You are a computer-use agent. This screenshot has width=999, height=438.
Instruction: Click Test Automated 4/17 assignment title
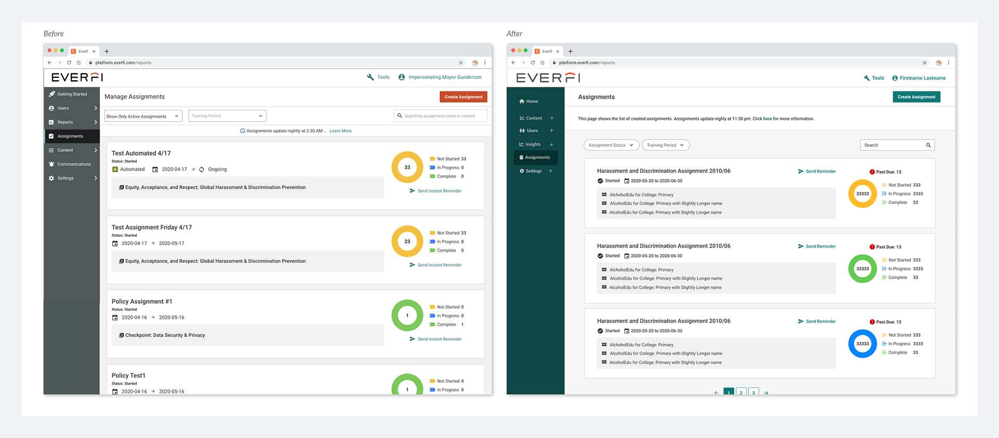click(x=141, y=153)
